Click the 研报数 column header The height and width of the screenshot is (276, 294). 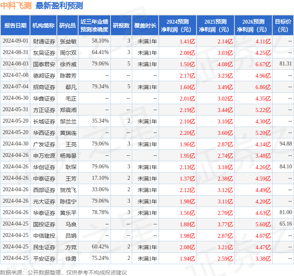(121, 26)
